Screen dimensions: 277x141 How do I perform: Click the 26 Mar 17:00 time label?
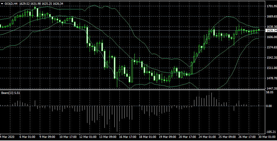pos(247,137)
